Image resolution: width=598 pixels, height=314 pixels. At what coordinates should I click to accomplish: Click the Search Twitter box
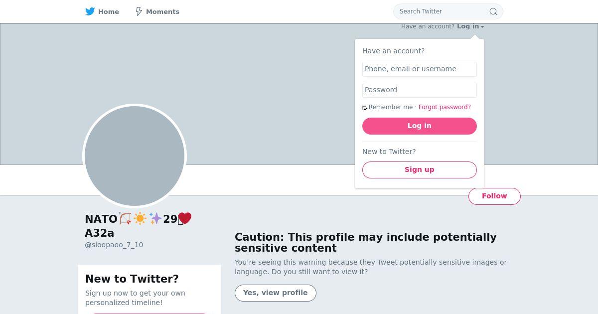pyautogui.click(x=448, y=11)
